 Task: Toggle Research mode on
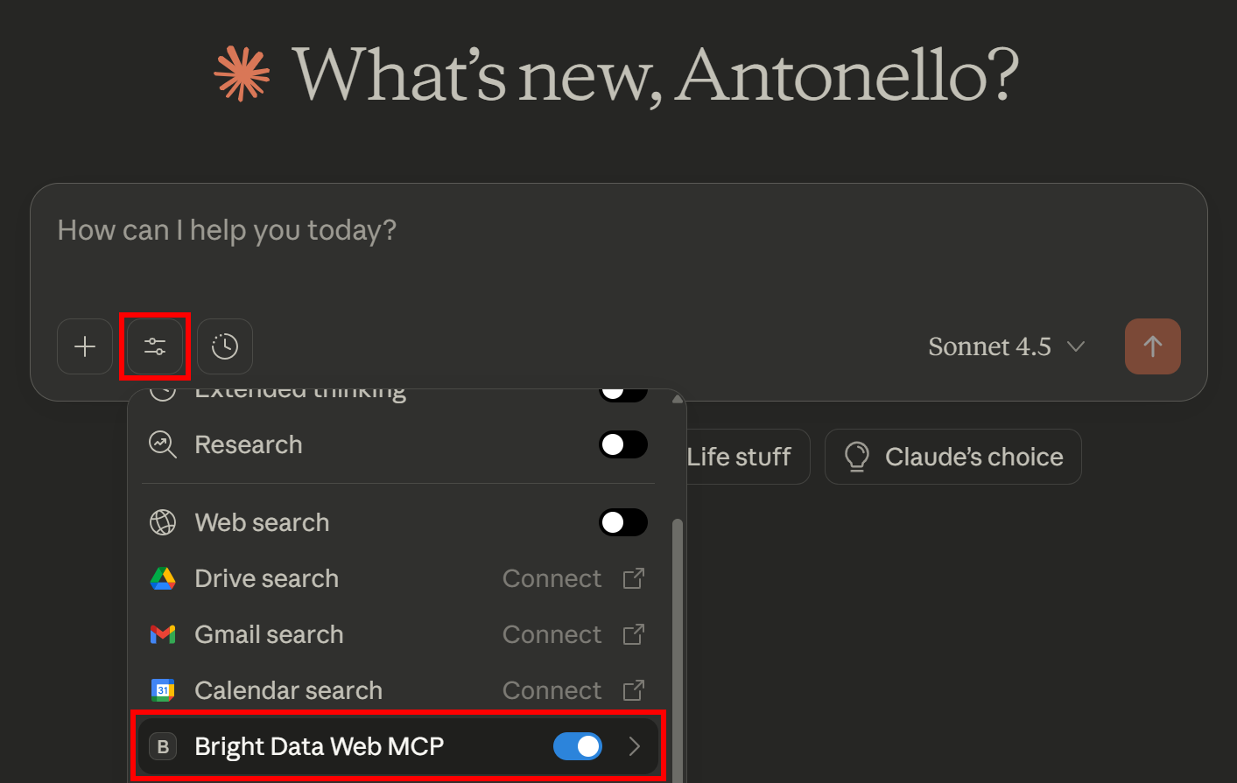click(623, 444)
